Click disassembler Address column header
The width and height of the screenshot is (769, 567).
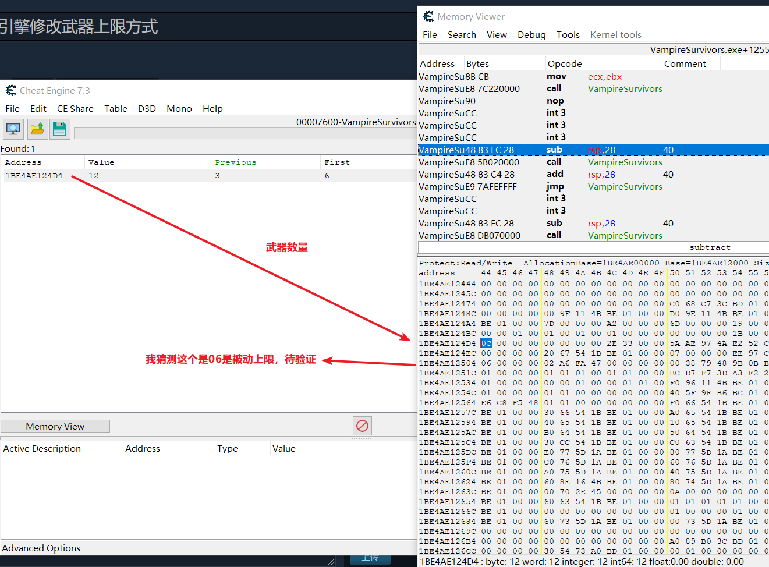[441, 63]
